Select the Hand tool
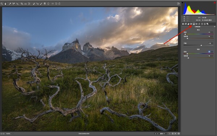The width and height of the screenshot is (217, 136). (x=5, y=4)
